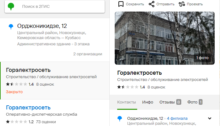This screenshot has width=220, height=126.
Task: Click red 'Закрыто' status
Action: (x=14, y=92)
